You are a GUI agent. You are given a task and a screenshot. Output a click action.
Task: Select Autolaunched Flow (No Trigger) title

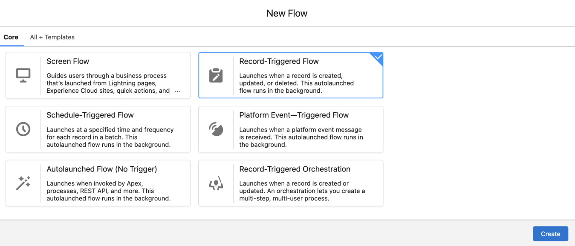102,169
